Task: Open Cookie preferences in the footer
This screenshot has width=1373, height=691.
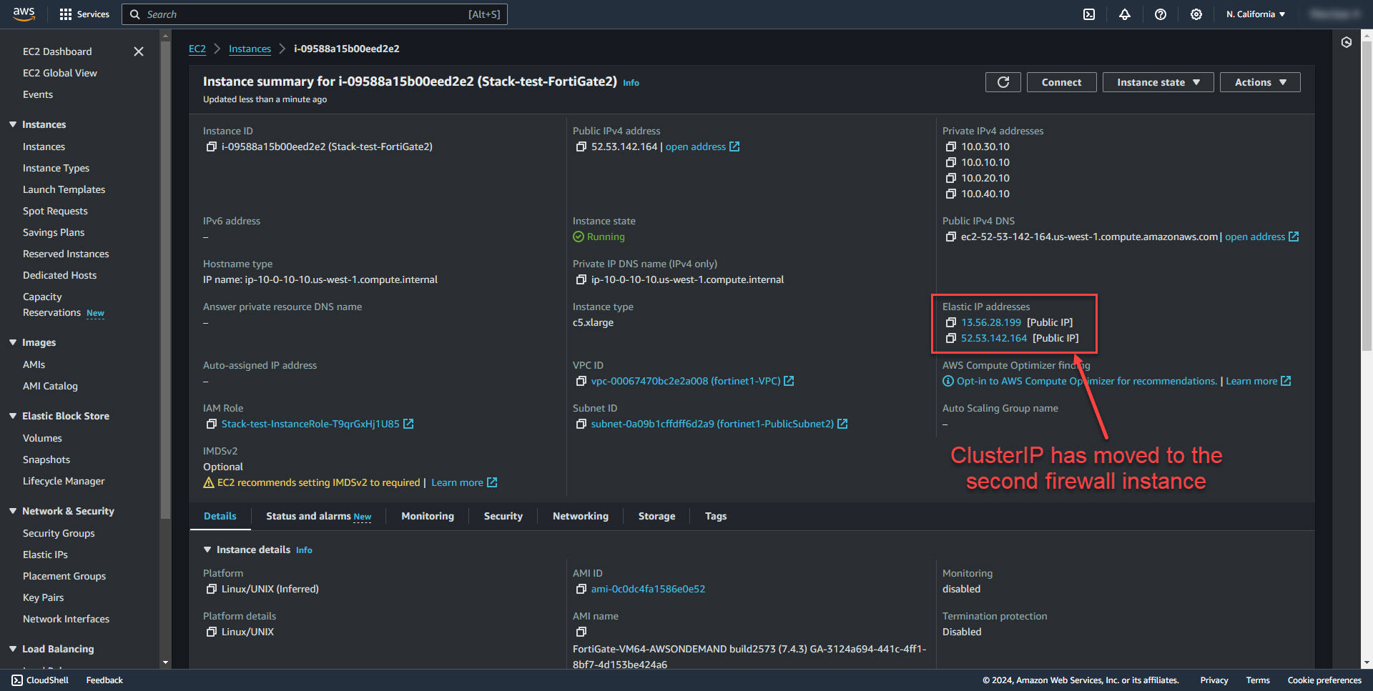Action: coord(1324,680)
